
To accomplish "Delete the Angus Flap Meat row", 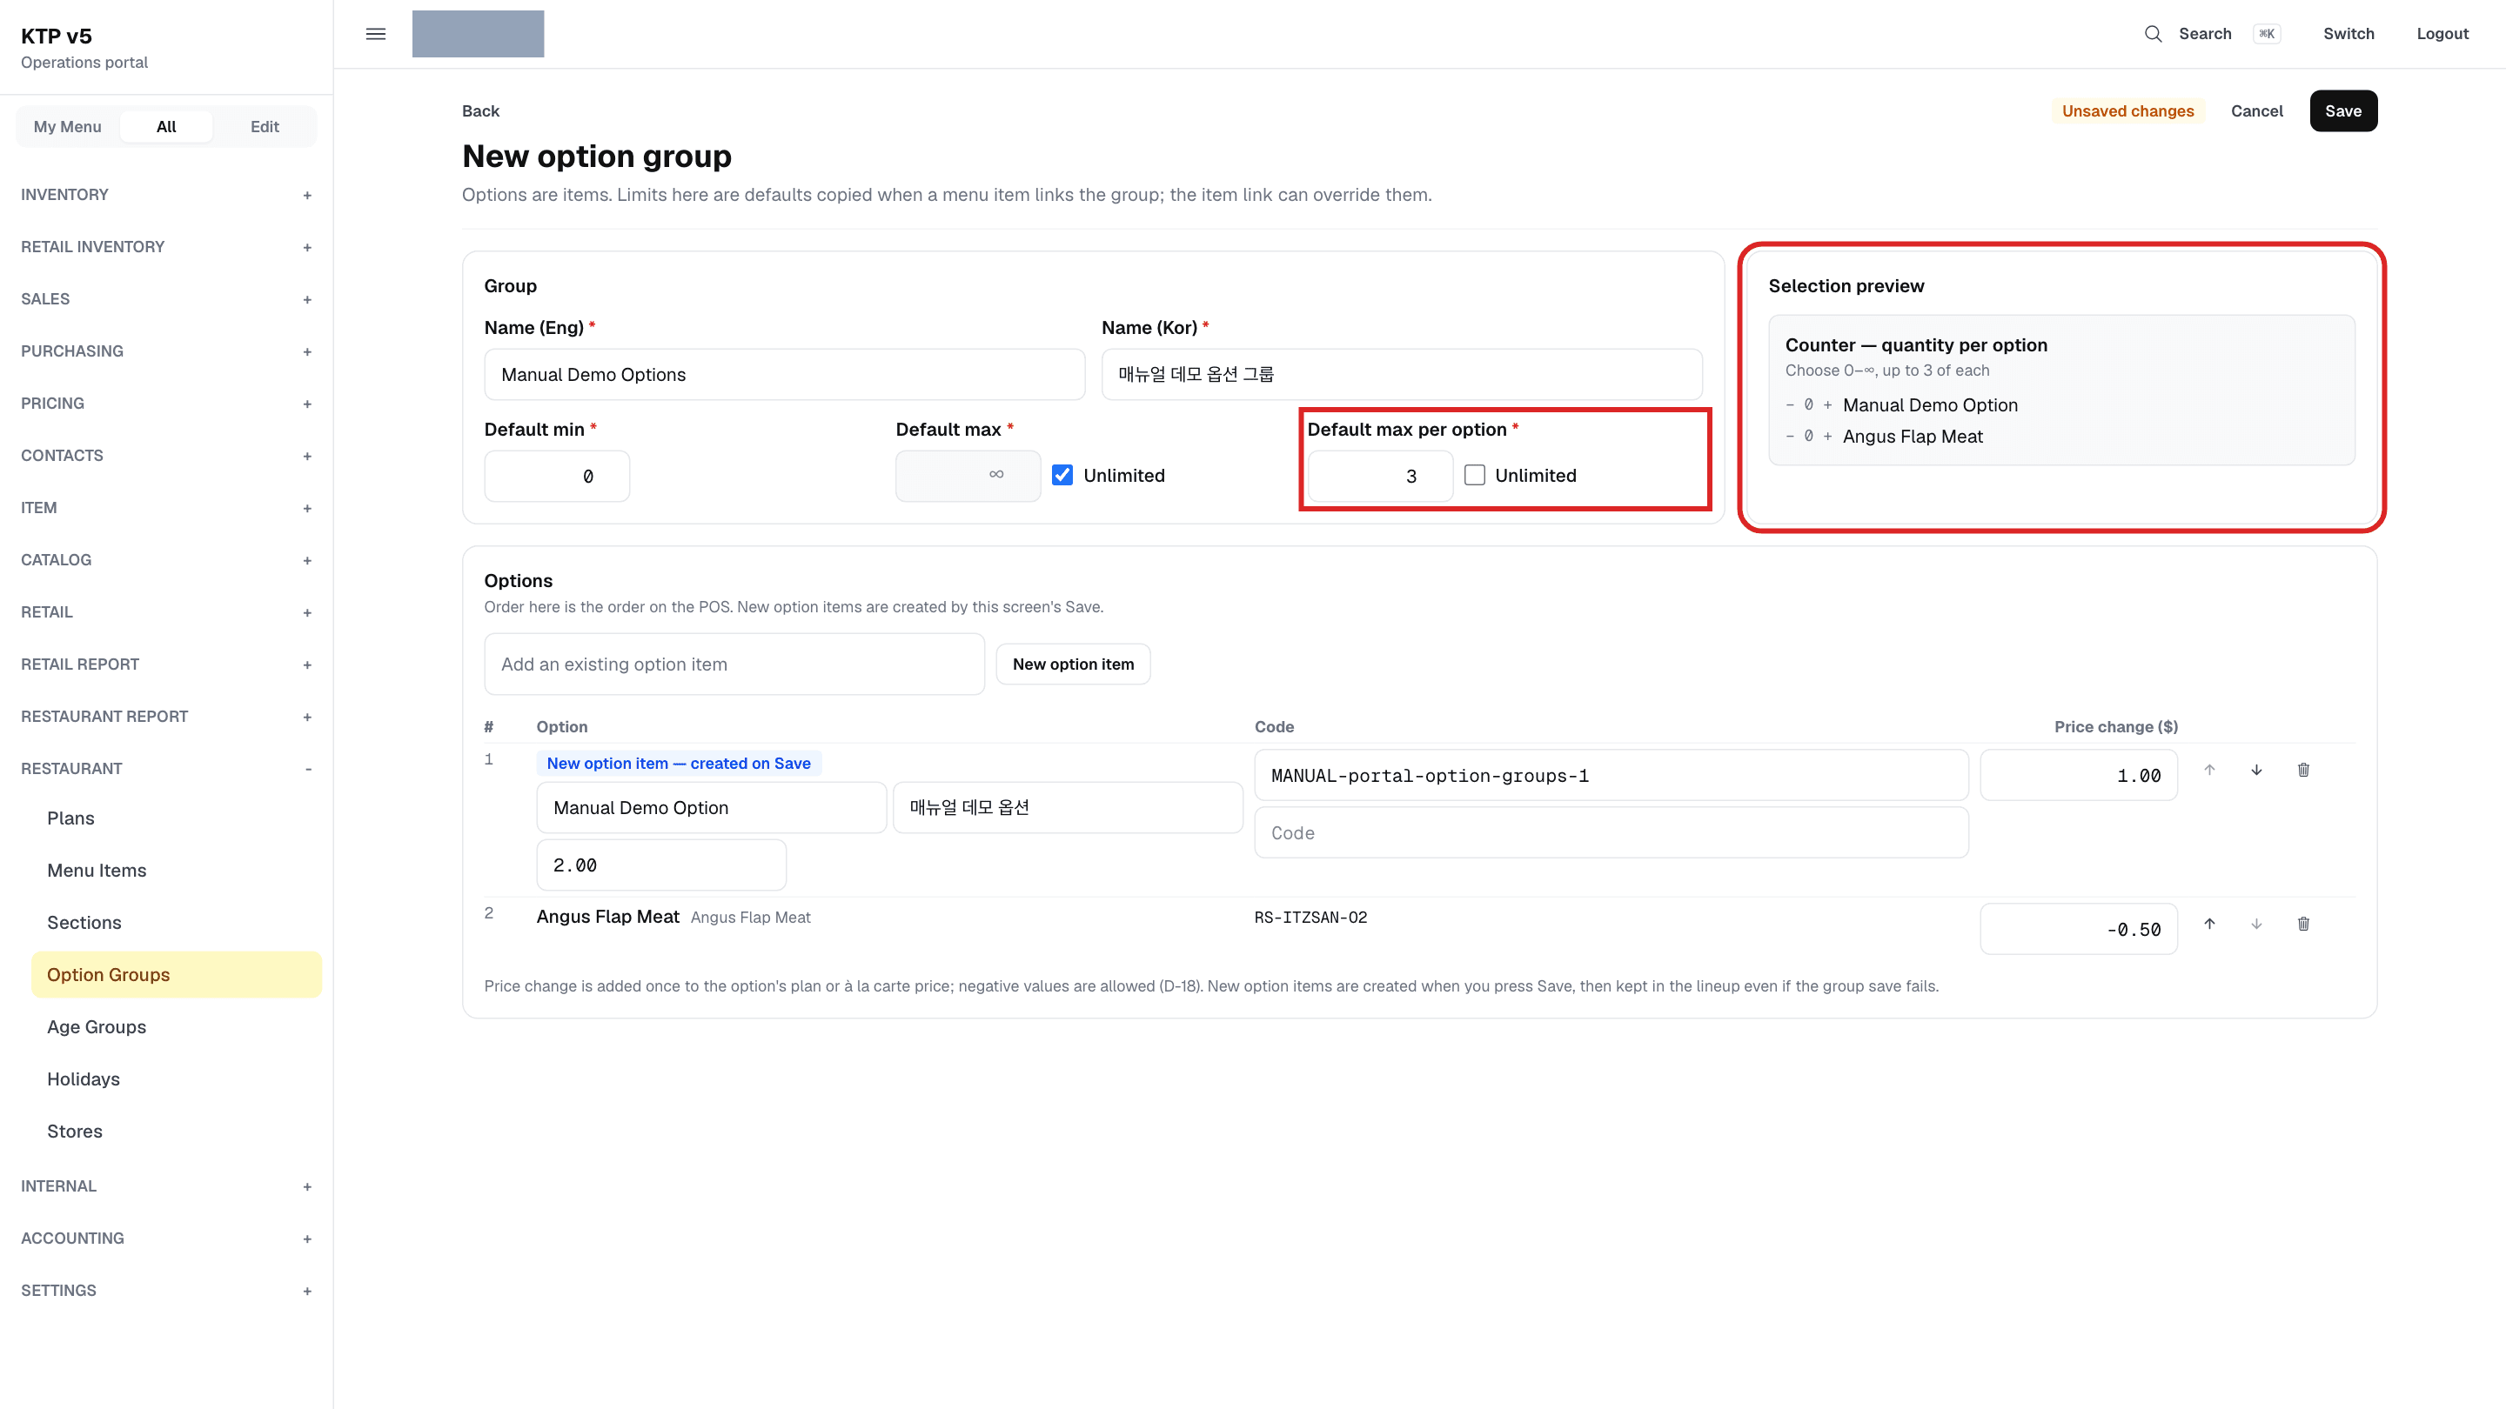I will click(x=2302, y=924).
